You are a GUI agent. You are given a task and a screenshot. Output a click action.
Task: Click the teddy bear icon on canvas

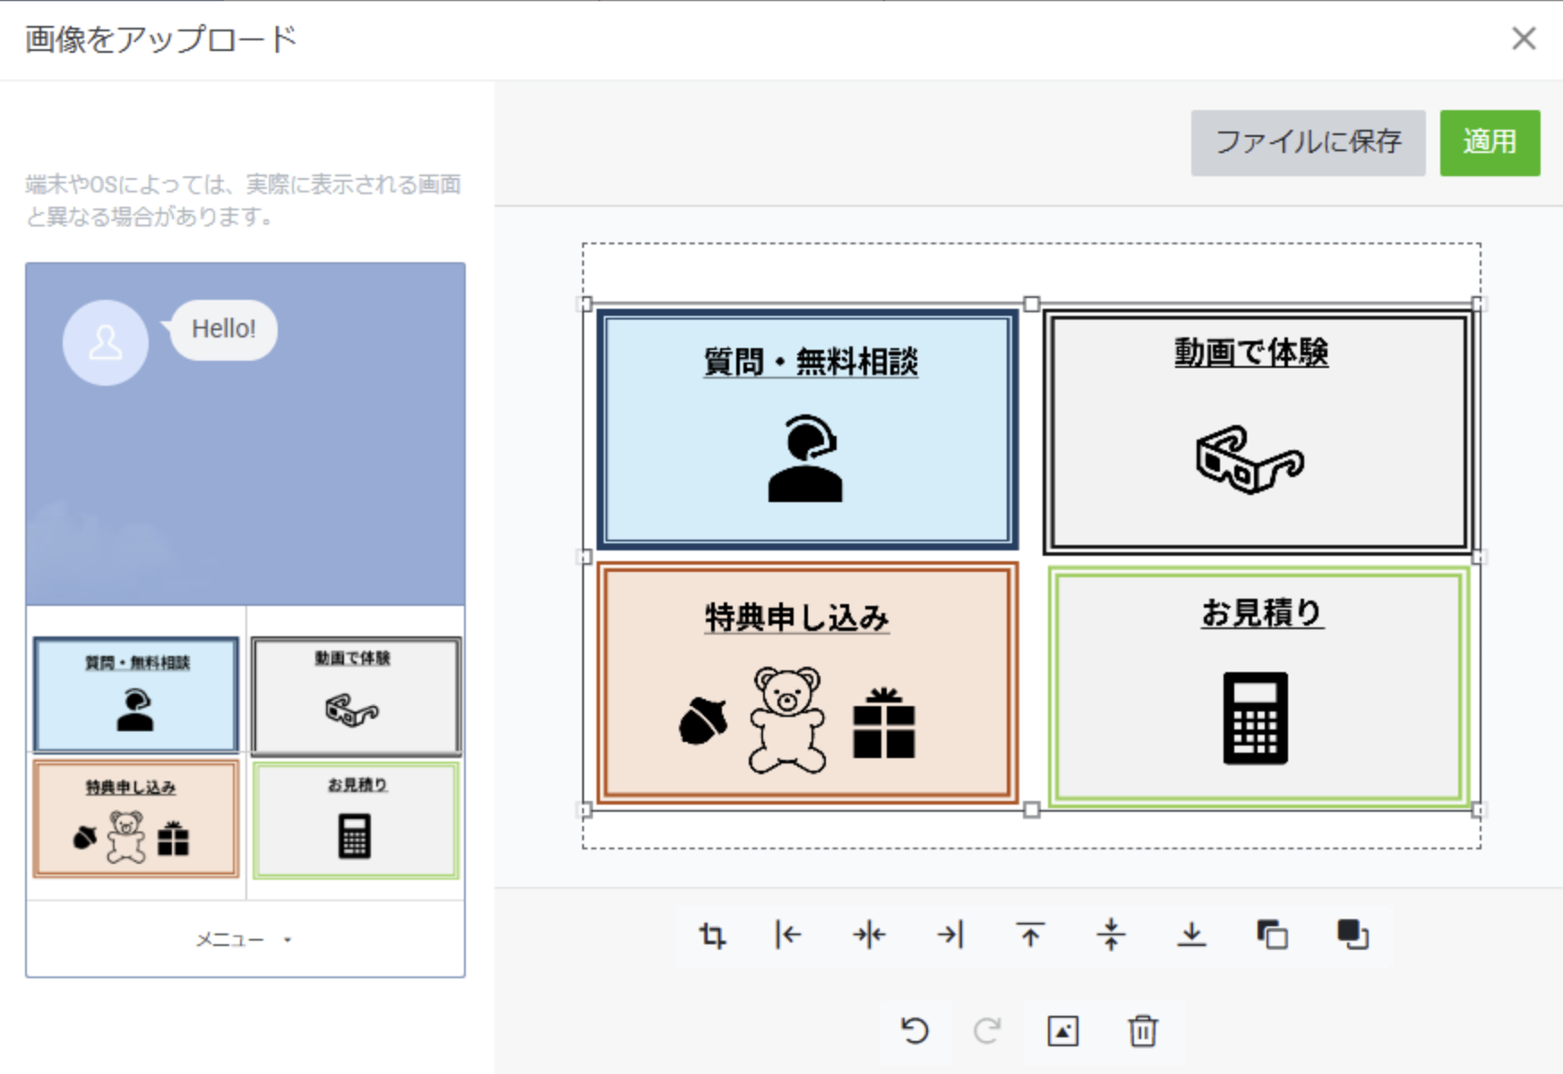point(787,720)
